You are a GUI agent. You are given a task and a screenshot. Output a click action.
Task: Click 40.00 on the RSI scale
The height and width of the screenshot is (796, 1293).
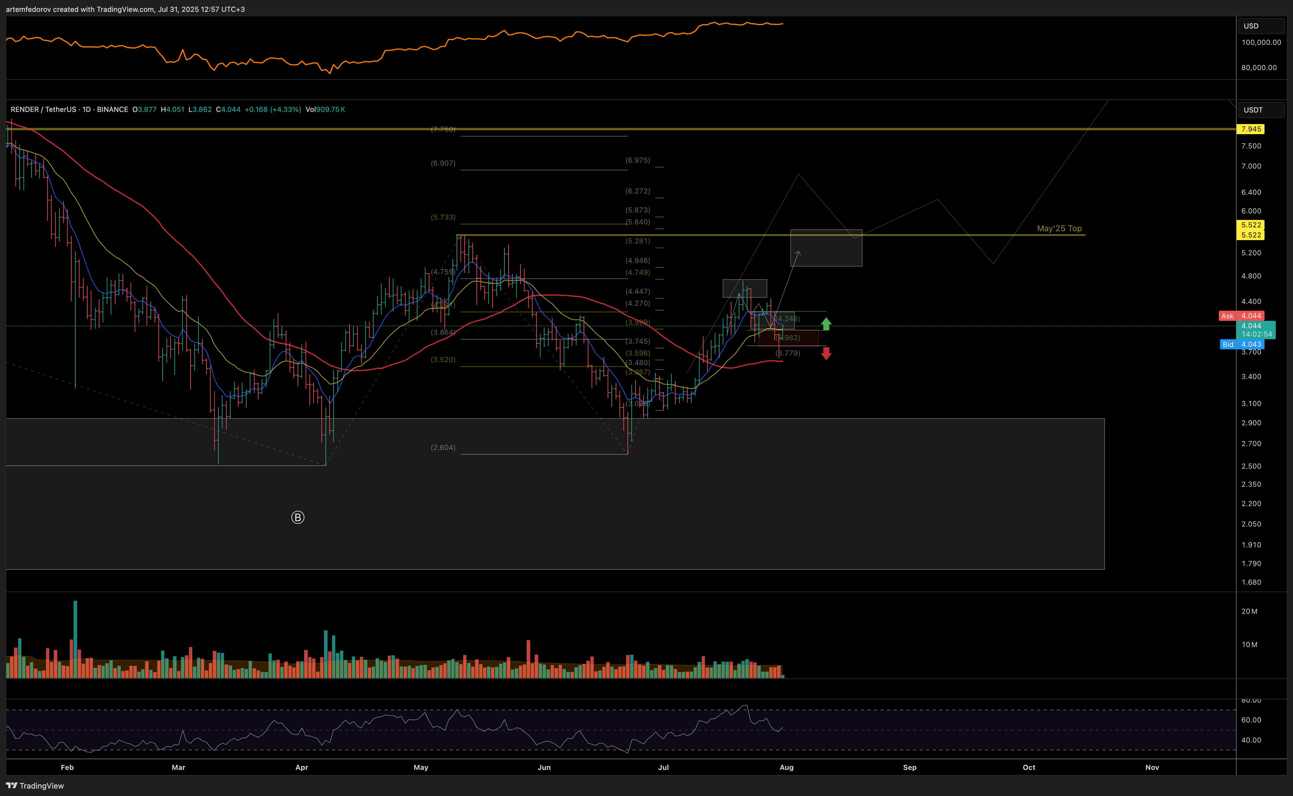click(x=1251, y=740)
